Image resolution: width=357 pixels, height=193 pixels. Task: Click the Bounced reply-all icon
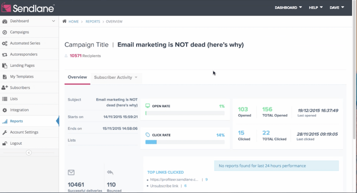tap(110, 172)
